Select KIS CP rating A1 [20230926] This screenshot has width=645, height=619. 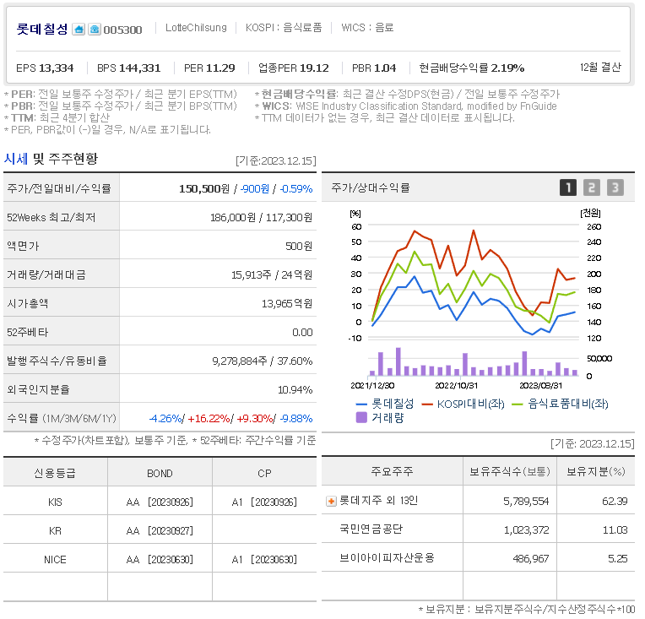click(x=264, y=502)
